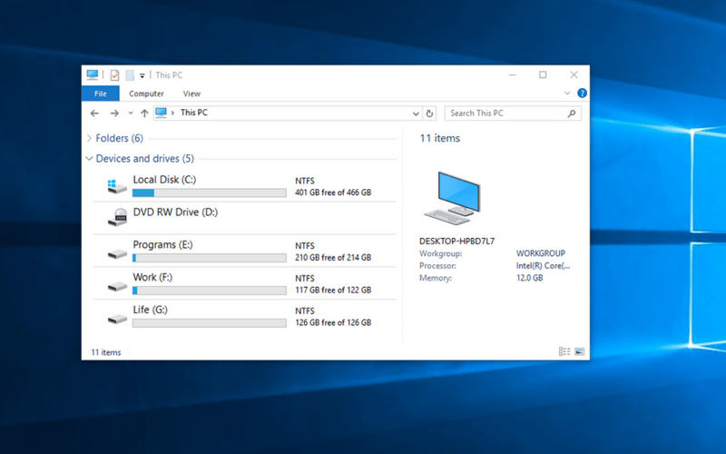This screenshot has height=454, width=726.
Task: Click the DESKTOP-HPBD7L7 computer name
Action: coord(457,241)
